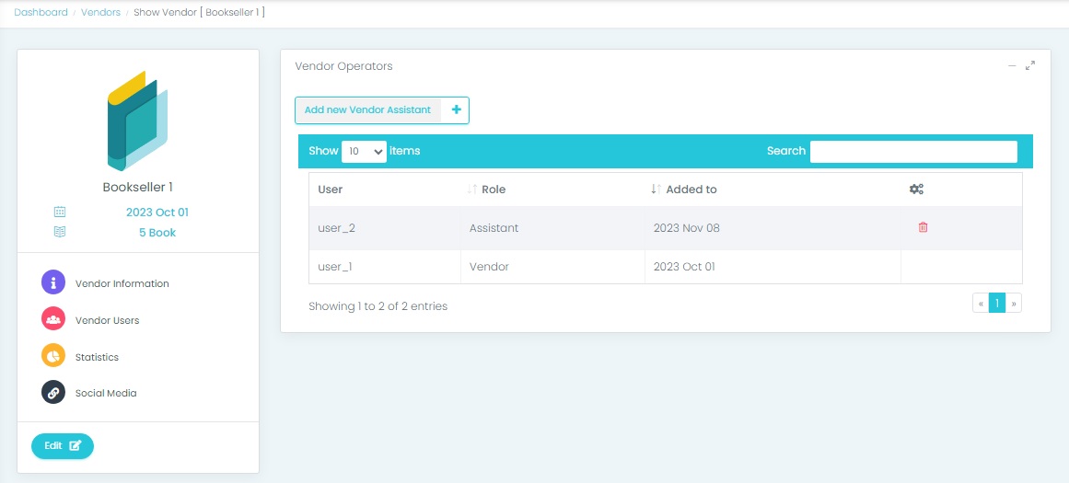
Task: Go to next page in pagination
Action: click(1014, 304)
